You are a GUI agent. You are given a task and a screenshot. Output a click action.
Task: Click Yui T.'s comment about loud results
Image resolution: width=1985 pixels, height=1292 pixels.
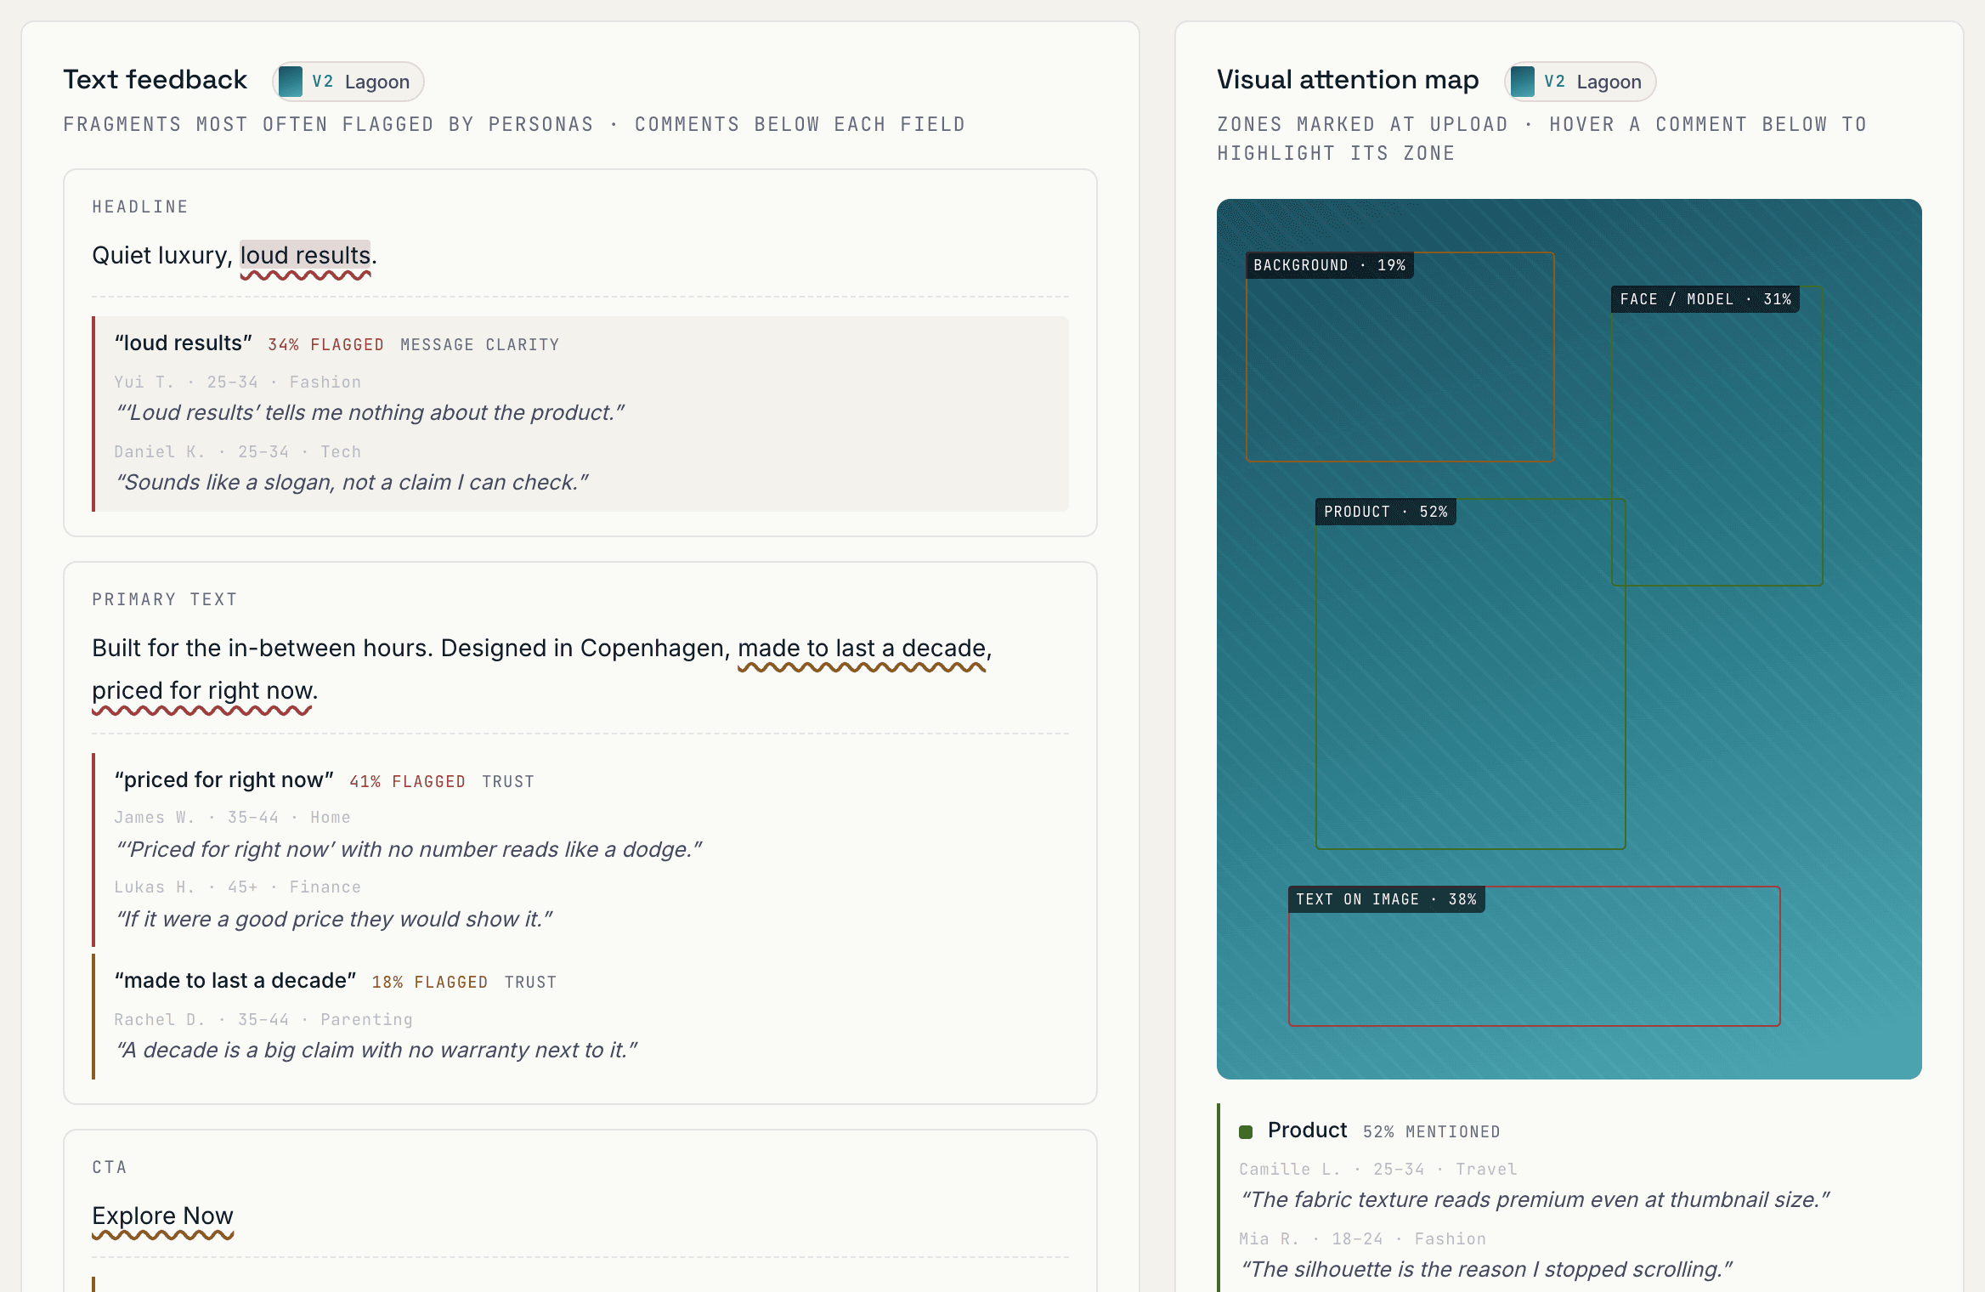[x=370, y=412]
